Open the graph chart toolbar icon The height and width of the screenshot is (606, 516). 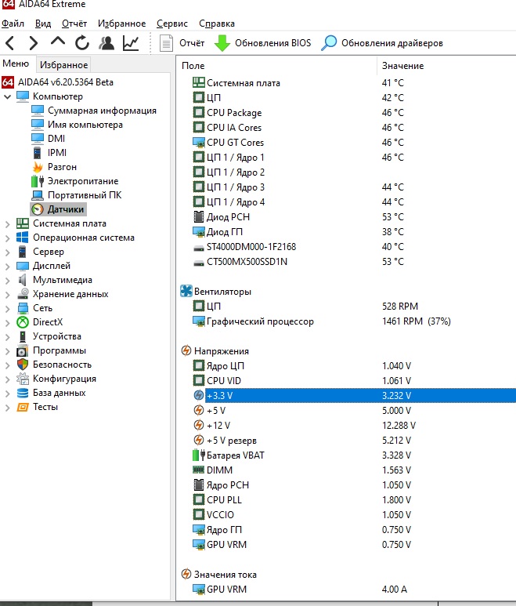click(x=131, y=43)
